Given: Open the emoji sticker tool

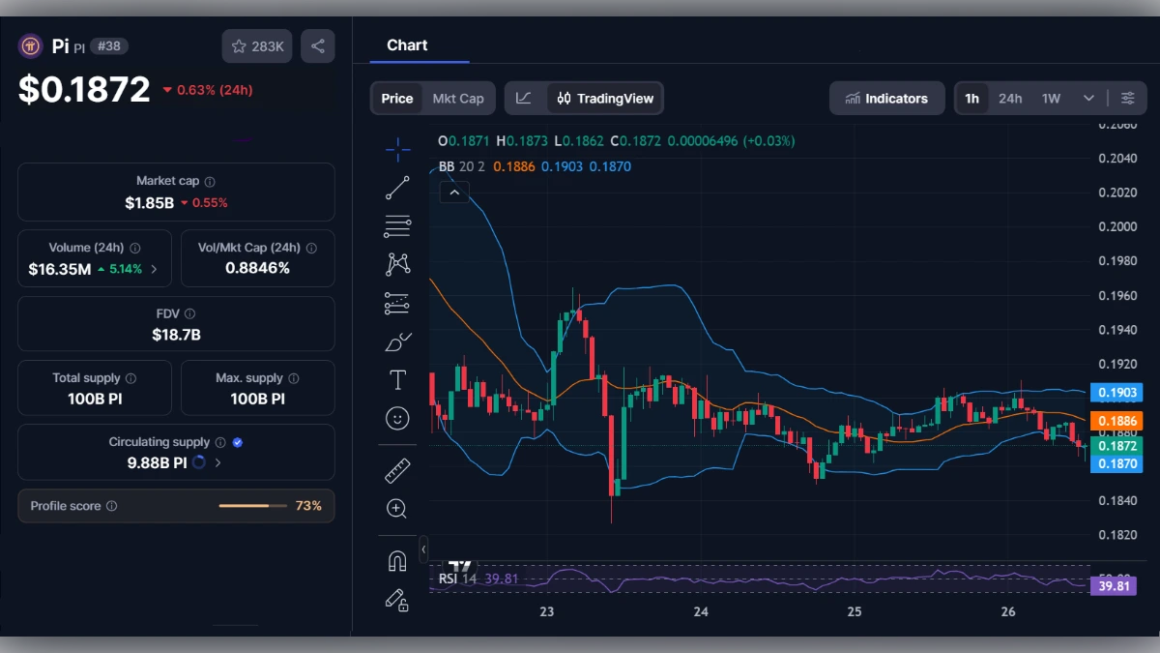Looking at the screenshot, I should (397, 418).
